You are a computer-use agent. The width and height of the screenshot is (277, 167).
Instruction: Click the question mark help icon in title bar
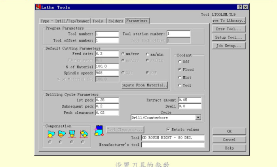point(240,7)
